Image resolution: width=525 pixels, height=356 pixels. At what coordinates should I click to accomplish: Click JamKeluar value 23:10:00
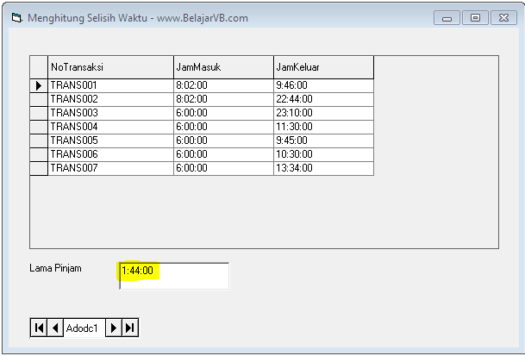pyautogui.click(x=323, y=113)
